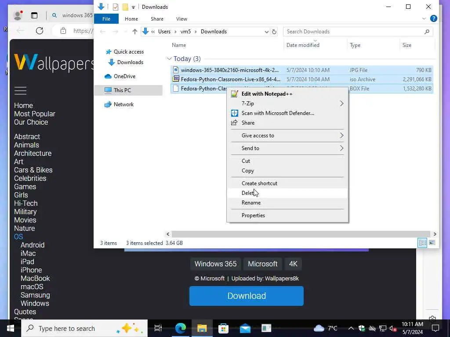Image resolution: width=450 pixels, height=337 pixels.
Task: Switch to Large icons view layout
Action: coord(432,243)
